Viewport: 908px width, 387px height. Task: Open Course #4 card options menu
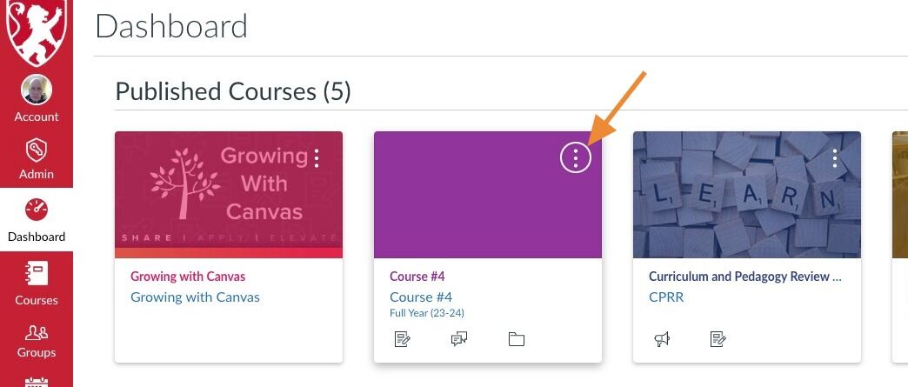tap(576, 157)
